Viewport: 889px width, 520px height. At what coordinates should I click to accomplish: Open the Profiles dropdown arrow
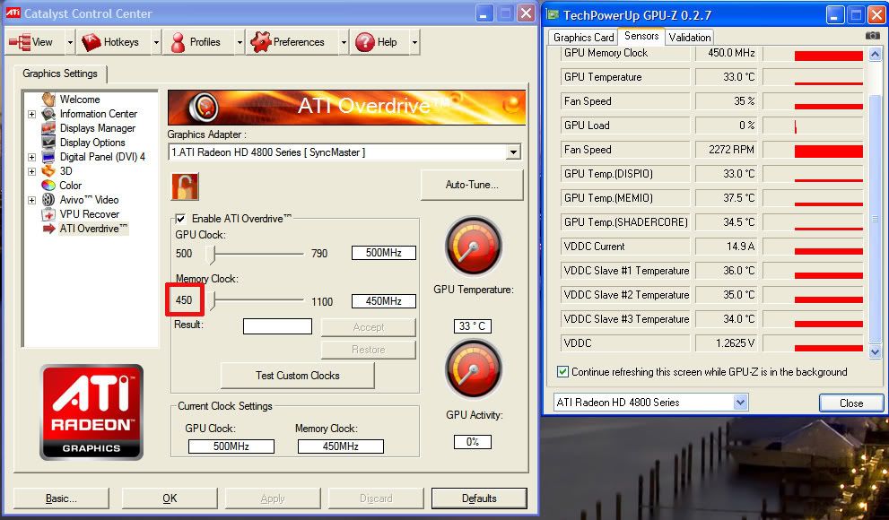point(240,42)
